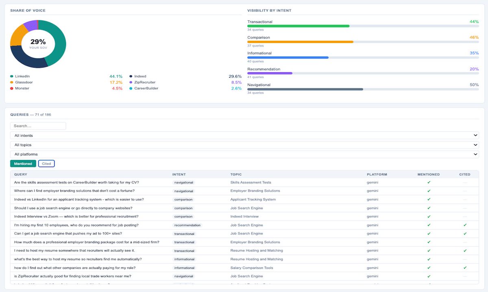
Task: Click the Search queries input field
Action: (x=38, y=126)
